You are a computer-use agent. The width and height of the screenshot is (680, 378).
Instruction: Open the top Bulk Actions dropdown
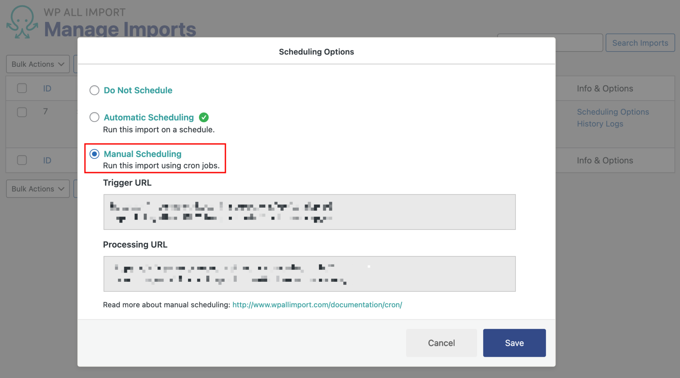tap(38, 64)
